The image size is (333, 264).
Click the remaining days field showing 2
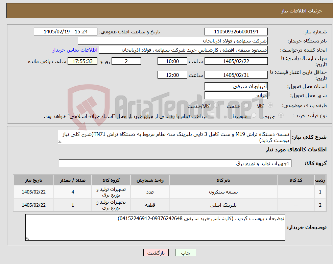(126, 61)
